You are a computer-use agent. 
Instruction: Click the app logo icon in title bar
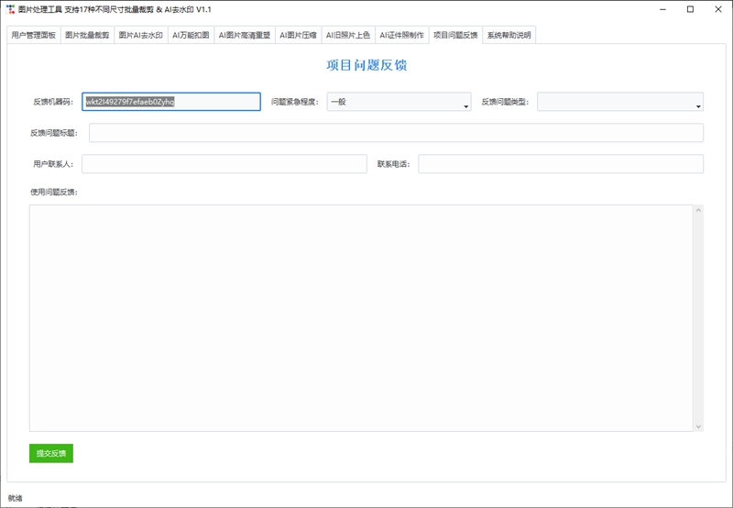10,9
